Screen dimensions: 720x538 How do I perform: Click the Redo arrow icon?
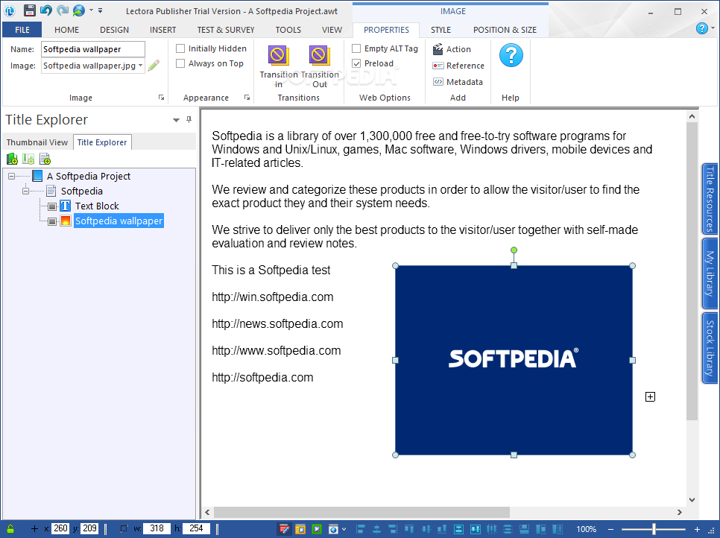click(62, 10)
